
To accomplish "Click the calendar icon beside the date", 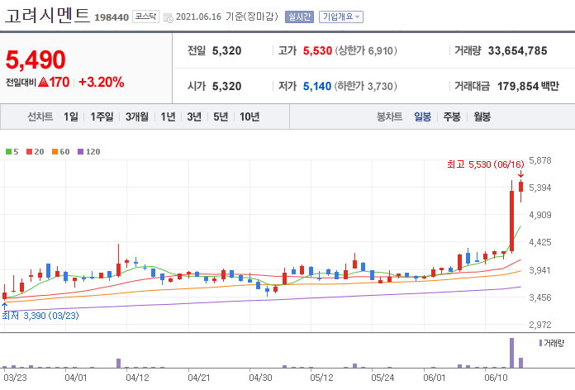I will click(169, 17).
